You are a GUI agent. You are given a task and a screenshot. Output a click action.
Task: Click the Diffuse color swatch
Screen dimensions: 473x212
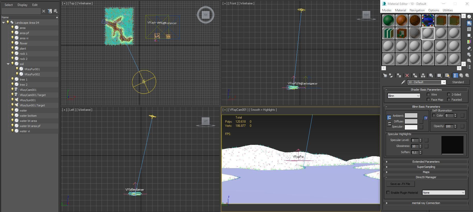411,121
